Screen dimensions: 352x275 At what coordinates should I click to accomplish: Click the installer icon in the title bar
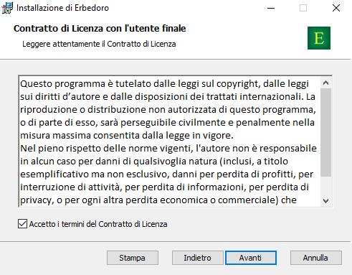pos(7,8)
